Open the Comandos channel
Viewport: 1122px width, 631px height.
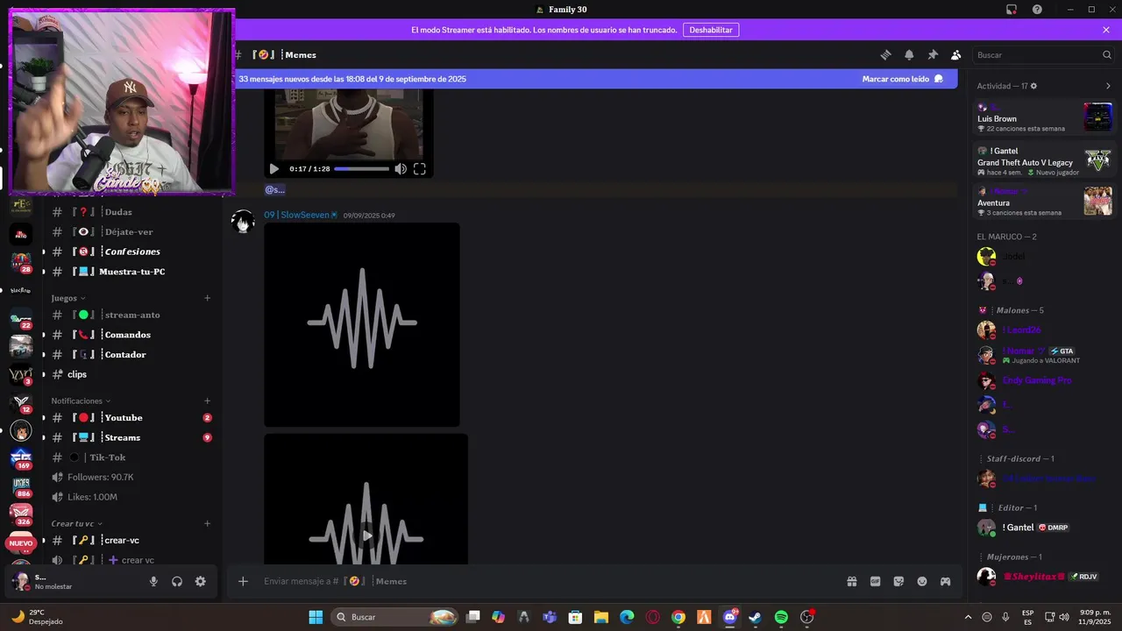127,335
